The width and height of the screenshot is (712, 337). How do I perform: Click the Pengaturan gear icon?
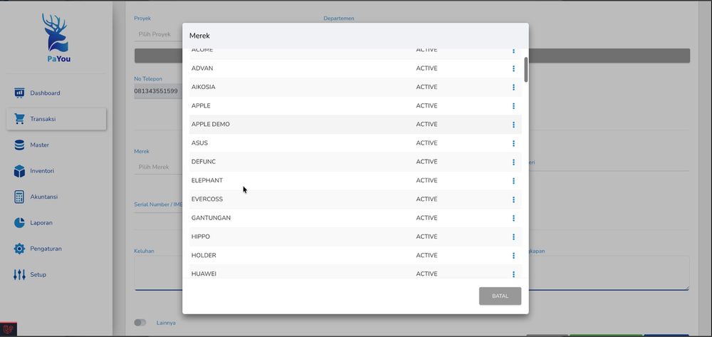(19, 249)
